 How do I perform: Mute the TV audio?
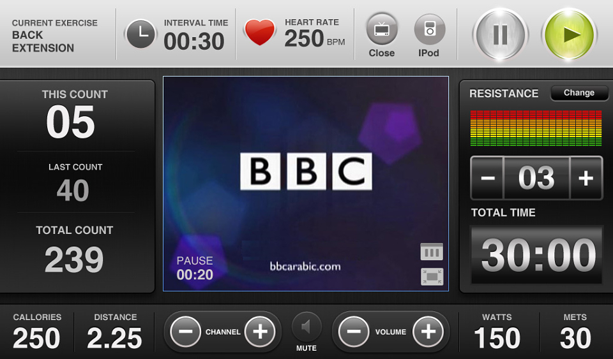pos(306,327)
